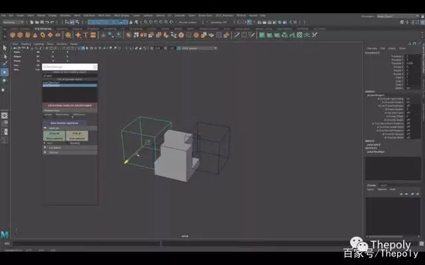Click List boolean nodes on selected object
This screenshot has height=265, width=425.
70,105
